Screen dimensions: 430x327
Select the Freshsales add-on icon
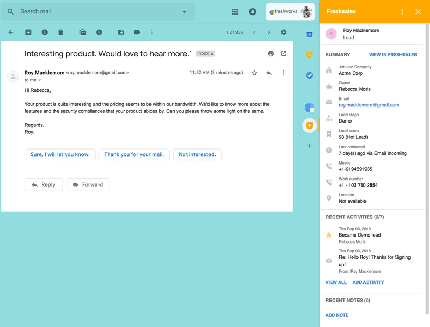point(310,126)
